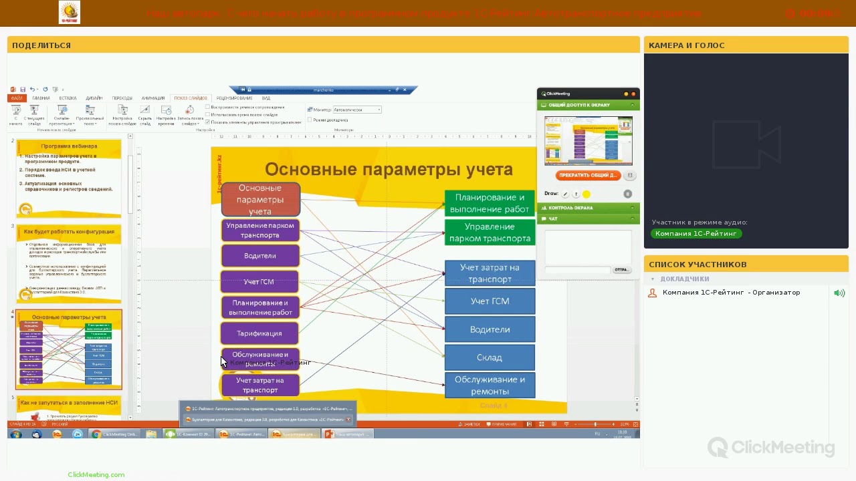Open ClickMeeting Chrome taskbar item

[x=114, y=434]
